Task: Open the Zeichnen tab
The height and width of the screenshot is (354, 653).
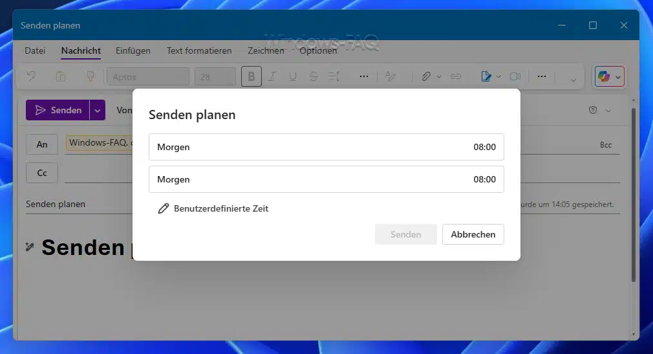Action: 266,50
